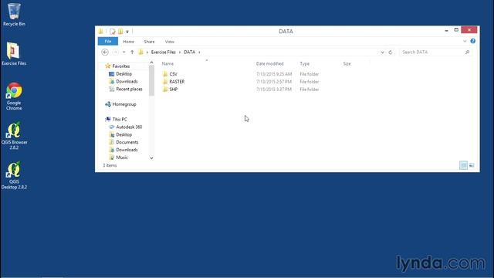494x278 pixels.
Task: Select the CSV folder icon
Action: (165, 74)
